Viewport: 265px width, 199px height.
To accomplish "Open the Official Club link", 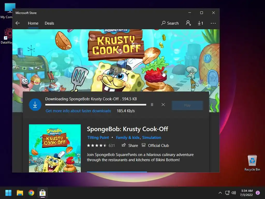I will [x=158, y=146].
